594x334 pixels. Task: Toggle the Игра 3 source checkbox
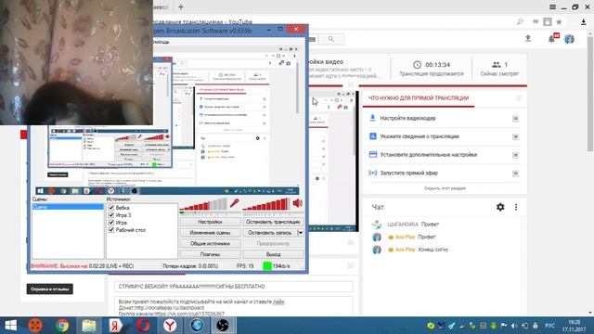[111, 215]
